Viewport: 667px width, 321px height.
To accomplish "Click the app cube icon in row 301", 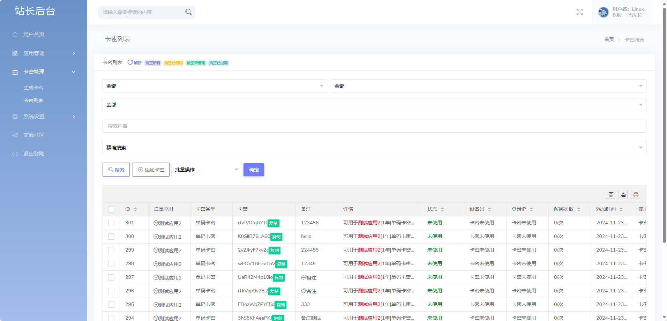I will (x=156, y=223).
